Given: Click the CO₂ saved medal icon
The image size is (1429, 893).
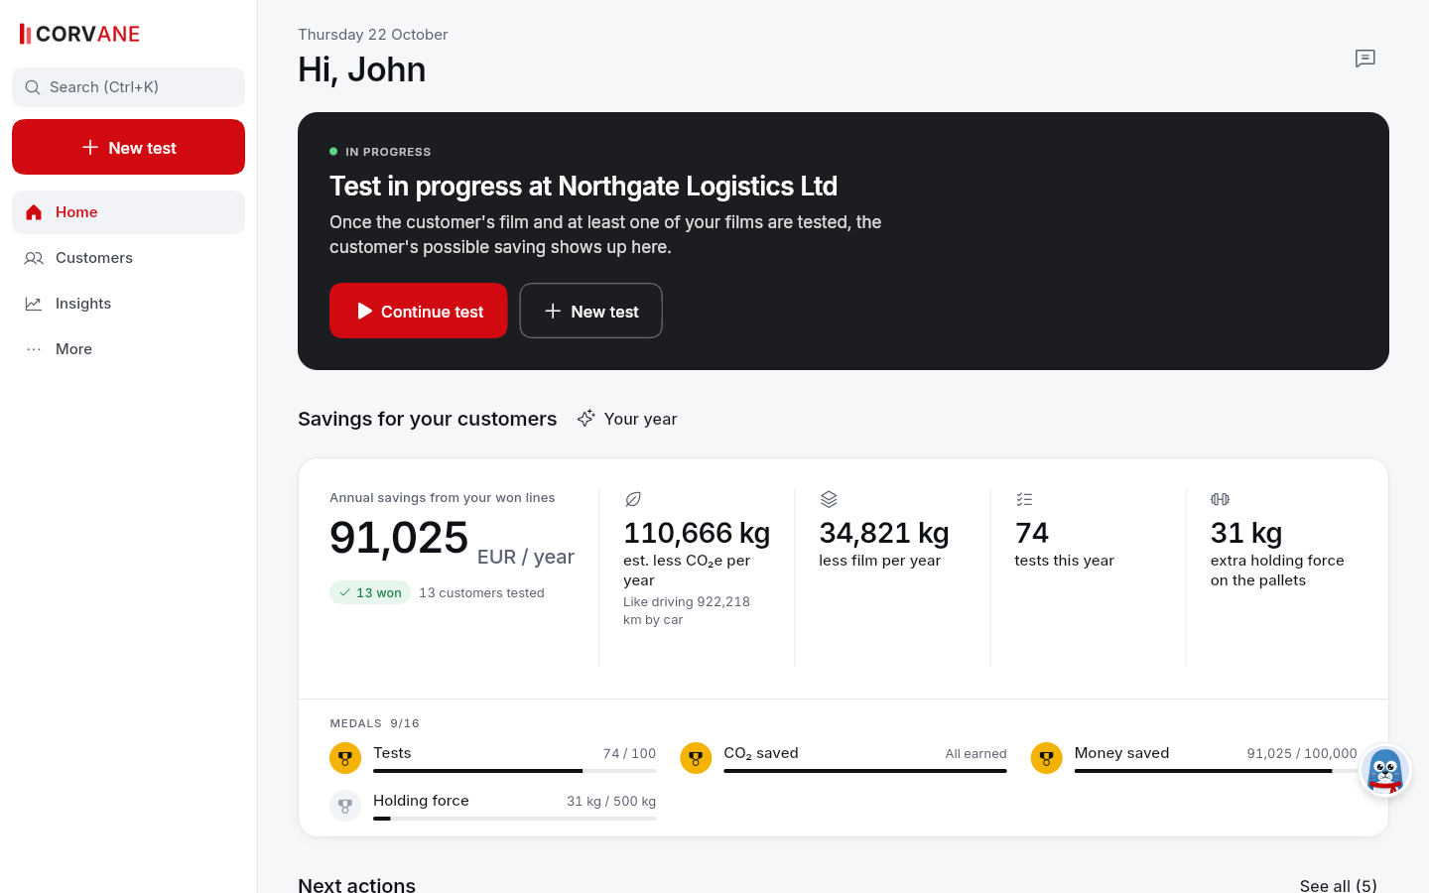Looking at the screenshot, I should (696, 758).
